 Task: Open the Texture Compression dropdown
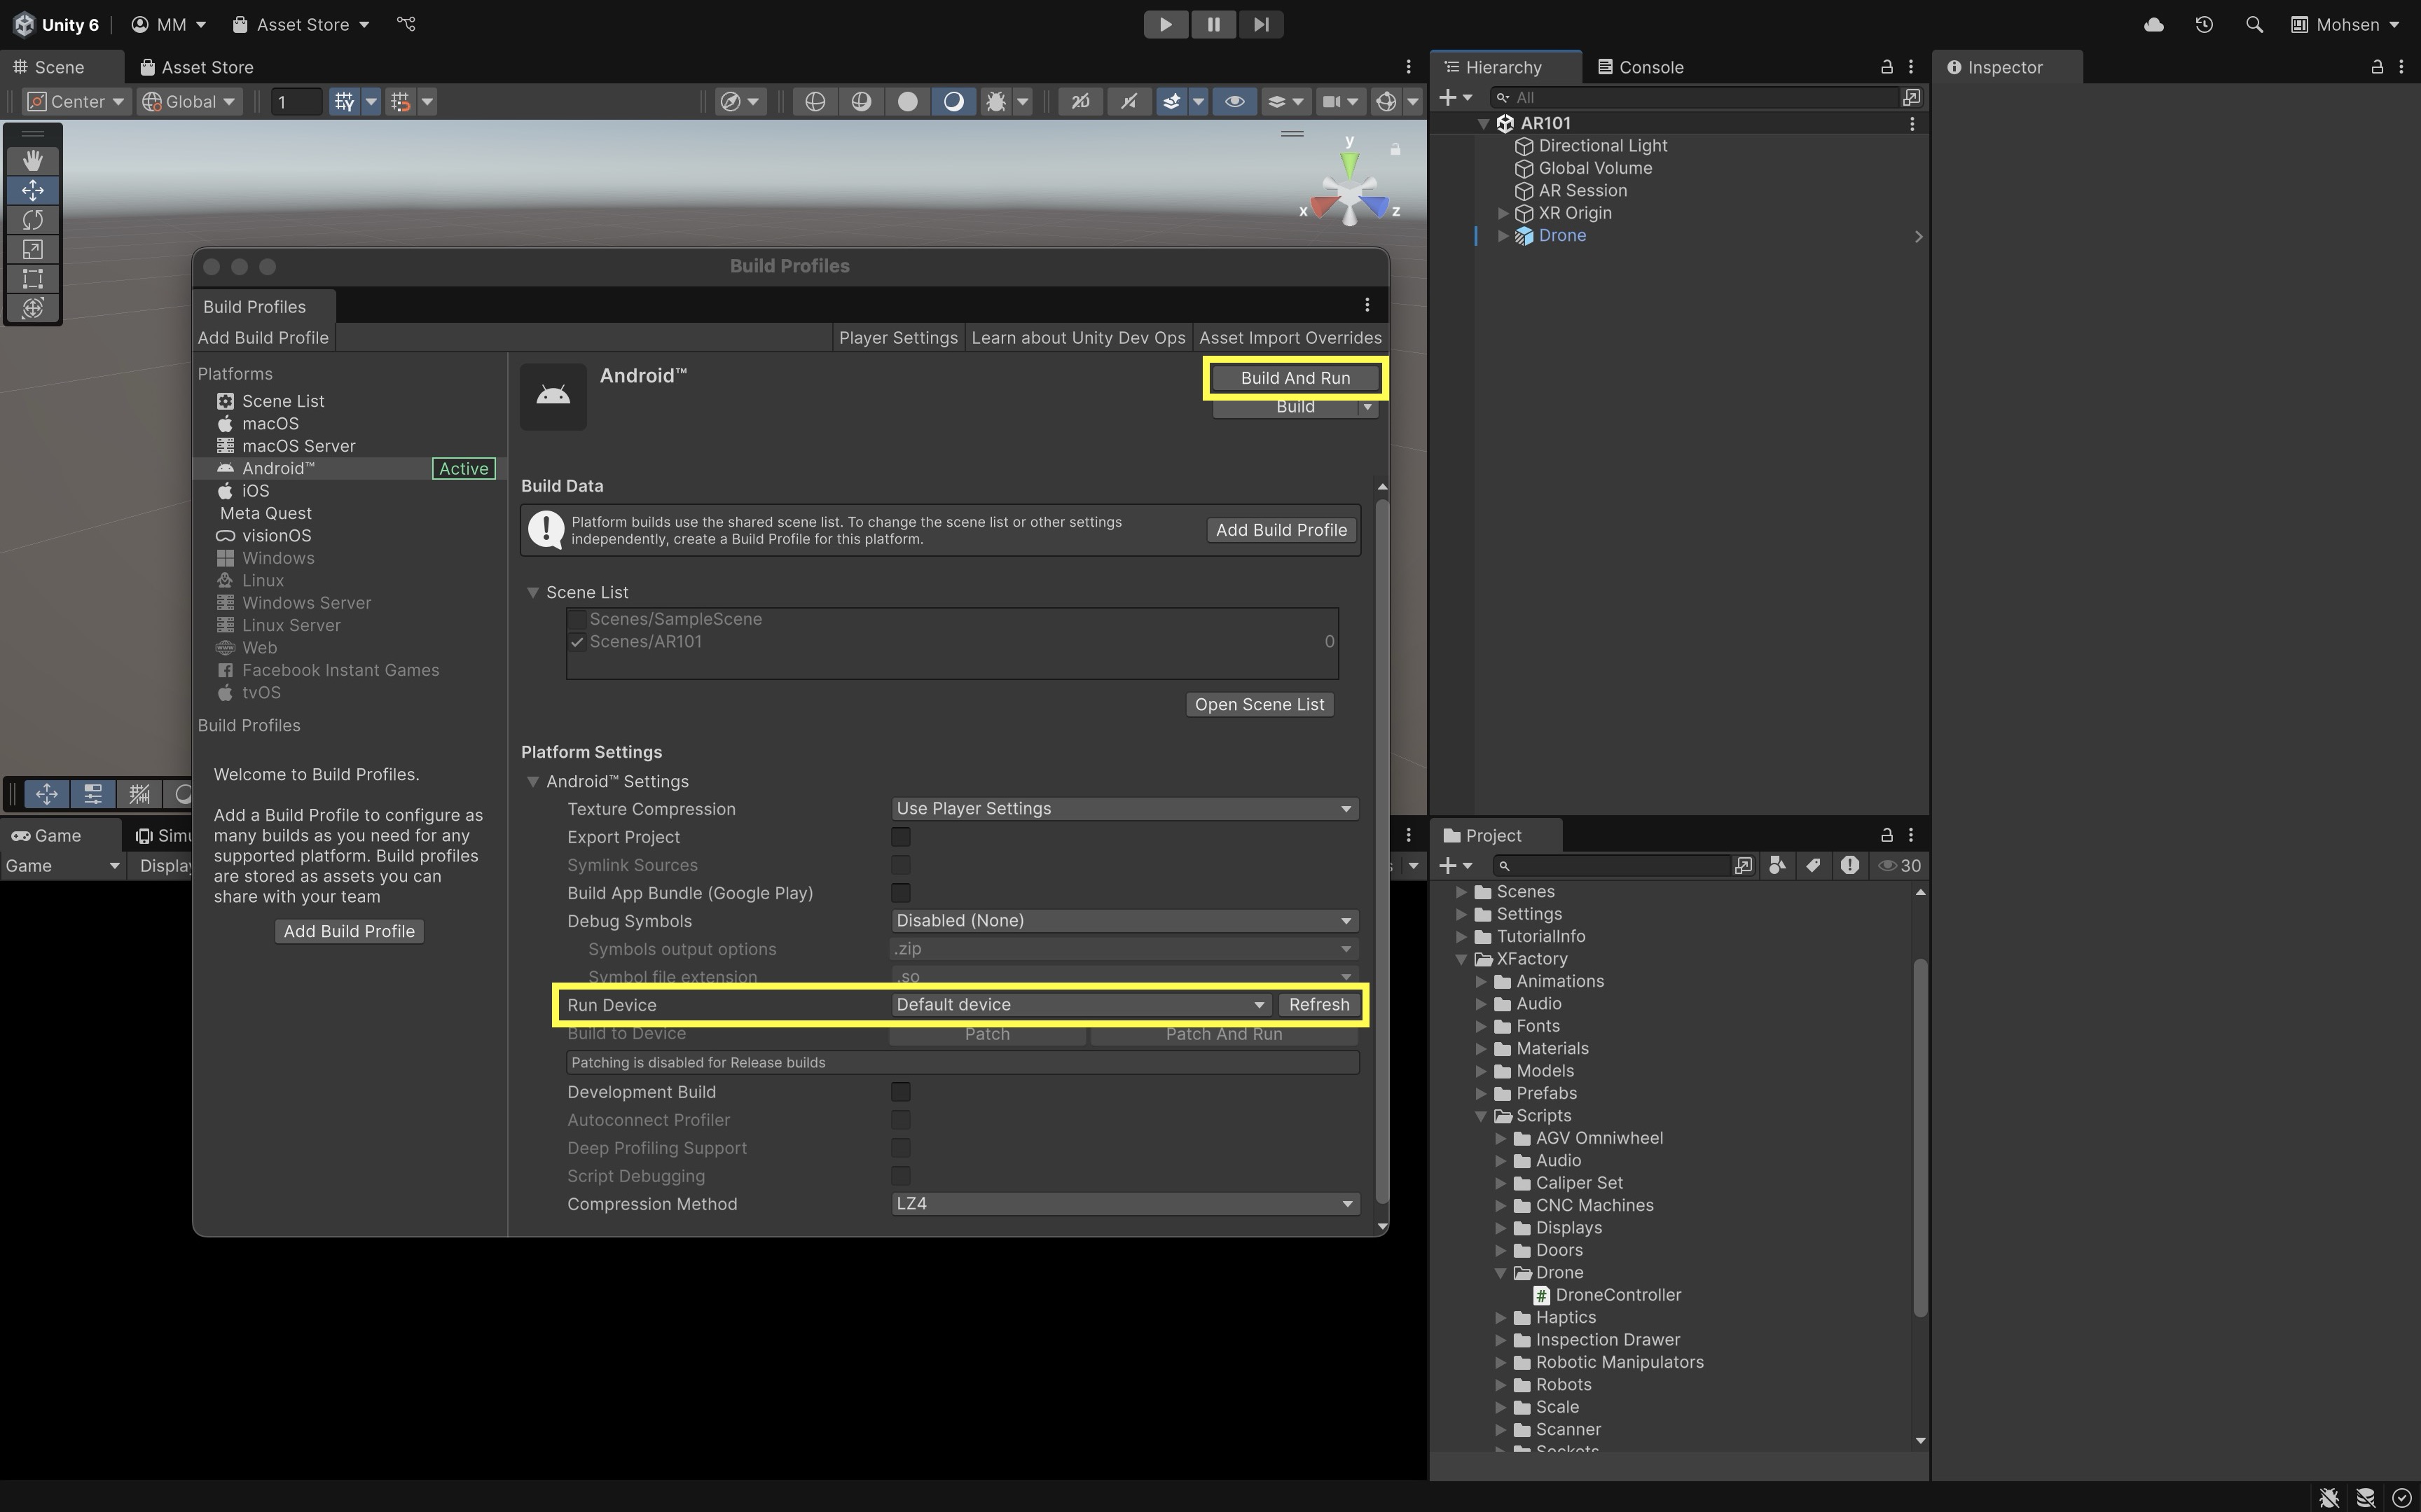[1123, 808]
